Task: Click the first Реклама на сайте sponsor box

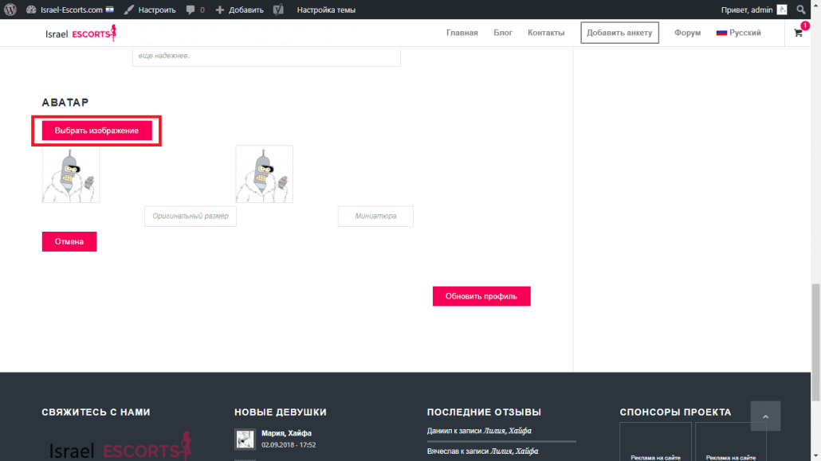Action: 655,442
